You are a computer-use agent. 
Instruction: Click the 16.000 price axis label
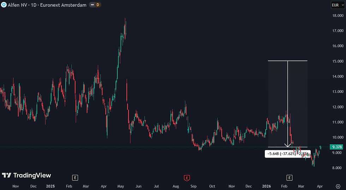click(338, 46)
